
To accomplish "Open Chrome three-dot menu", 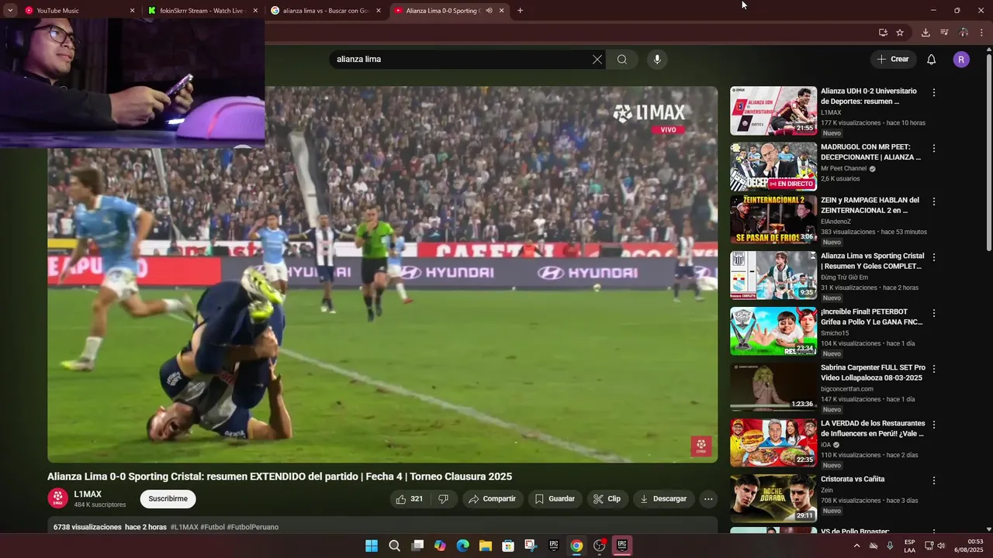I will (x=982, y=33).
